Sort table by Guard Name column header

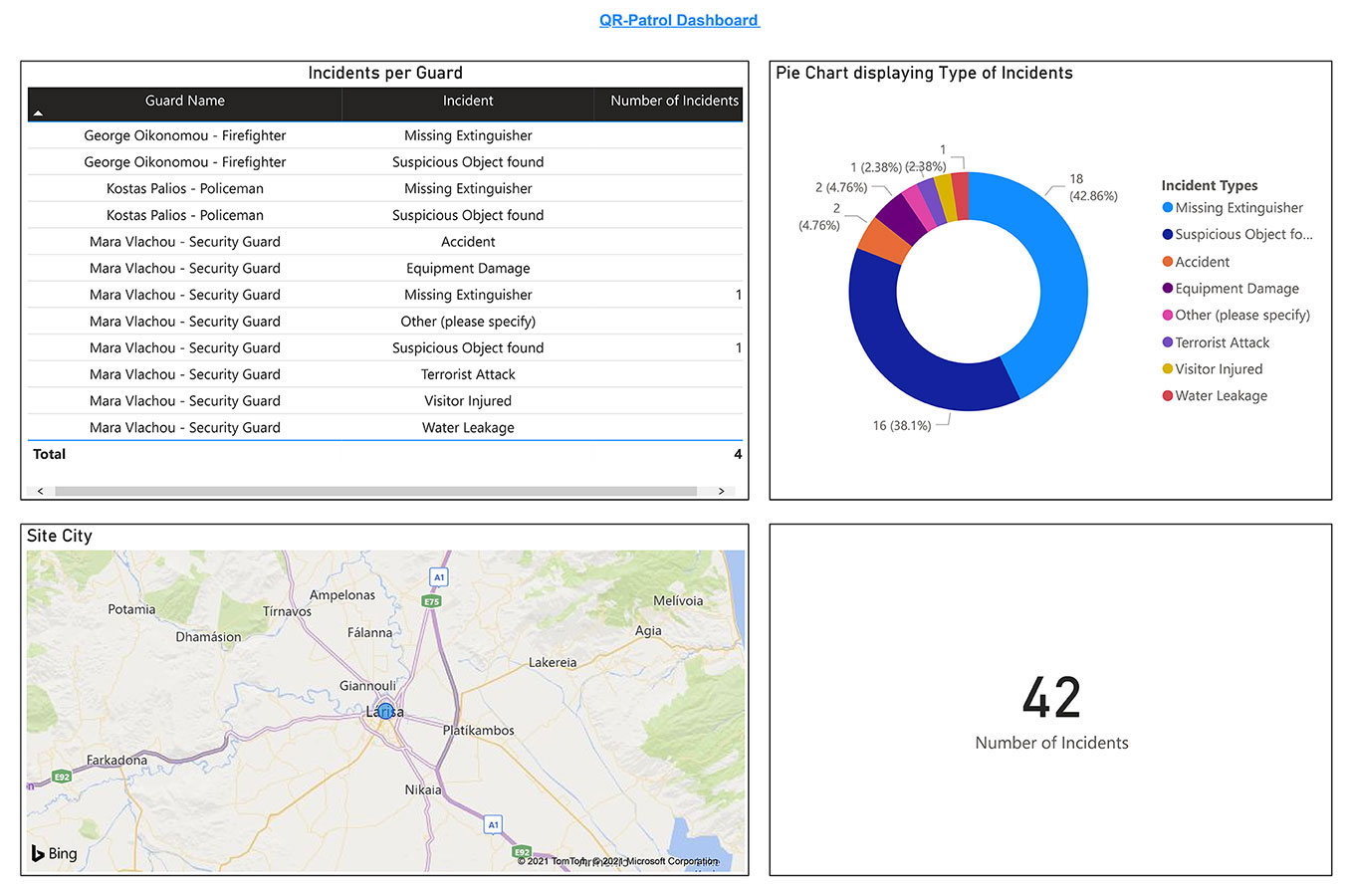coord(185,101)
